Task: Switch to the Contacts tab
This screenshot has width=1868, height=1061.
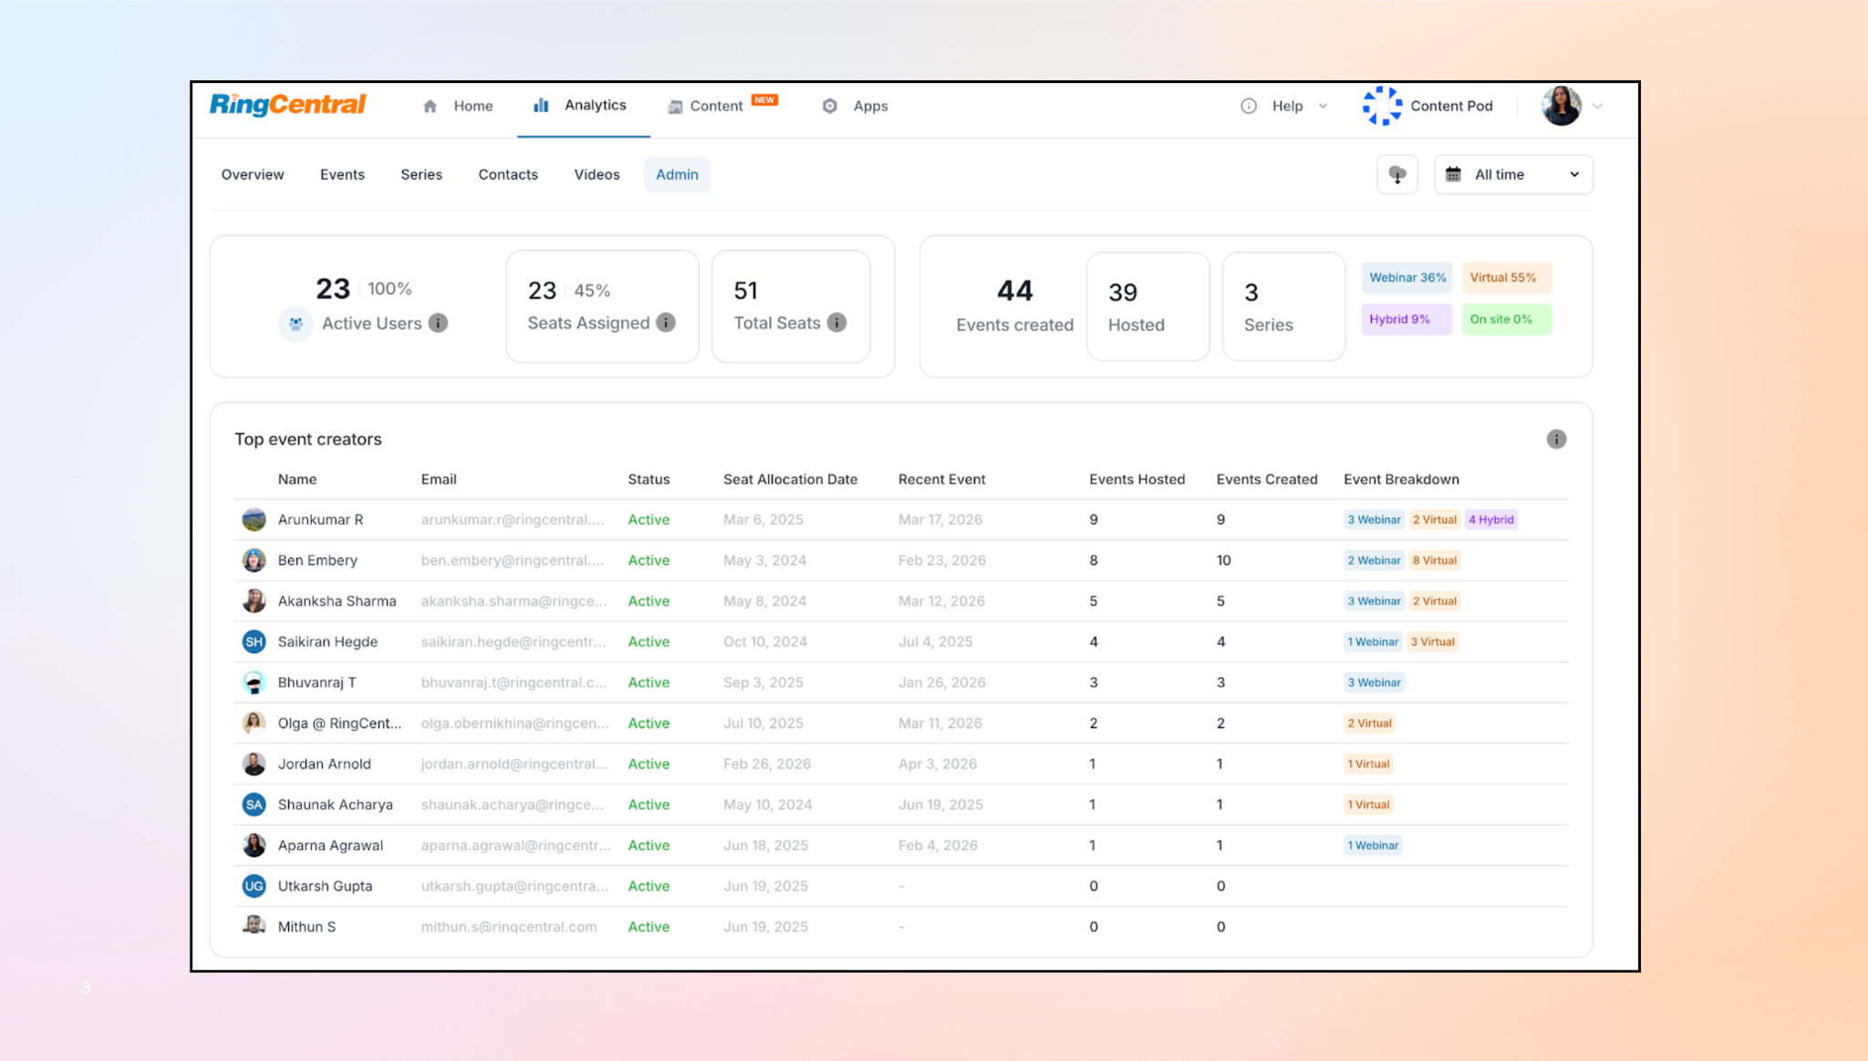Action: tap(508, 174)
